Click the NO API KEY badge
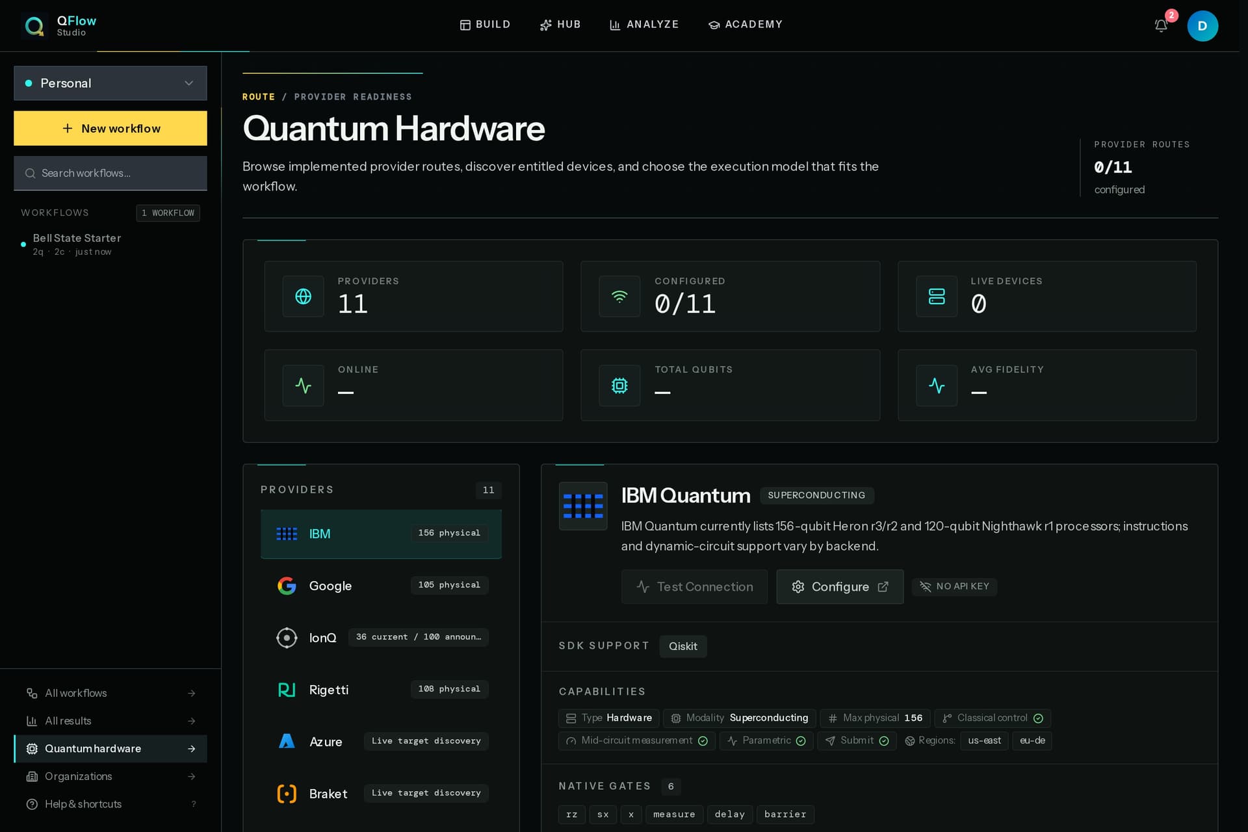Screen dimensions: 1248x832 (954, 587)
